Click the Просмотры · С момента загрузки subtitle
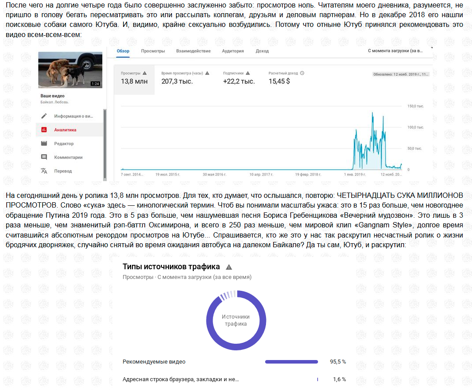 [x=187, y=277]
